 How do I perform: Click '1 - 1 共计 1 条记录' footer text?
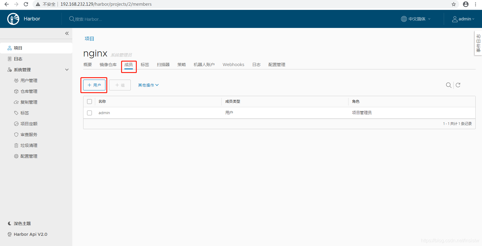pyautogui.click(x=457, y=124)
